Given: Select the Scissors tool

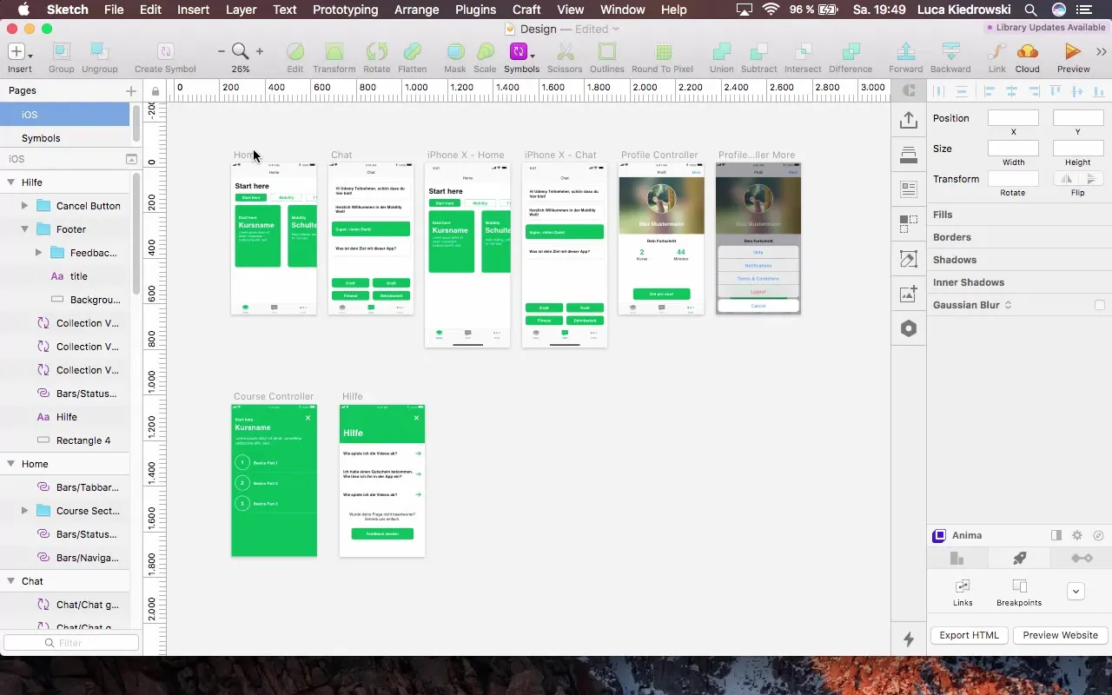Looking at the screenshot, I should (565, 52).
